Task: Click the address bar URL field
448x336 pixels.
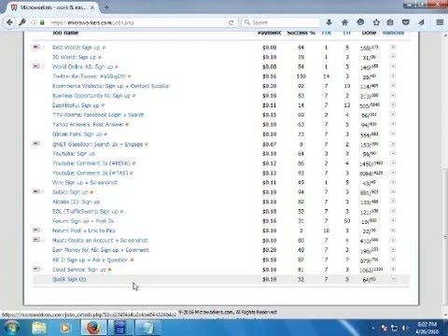Action: (x=137, y=22)
